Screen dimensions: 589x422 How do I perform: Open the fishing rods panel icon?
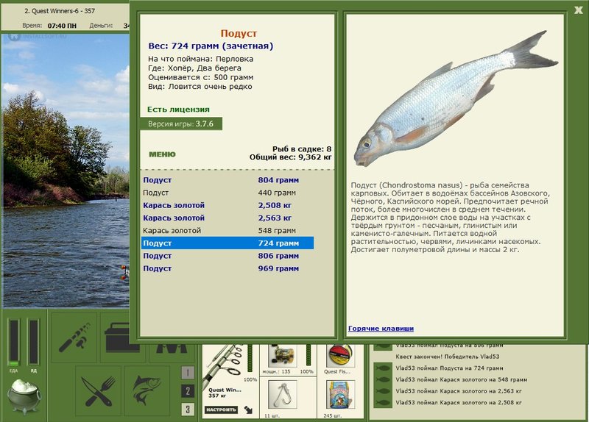(74, 337)
